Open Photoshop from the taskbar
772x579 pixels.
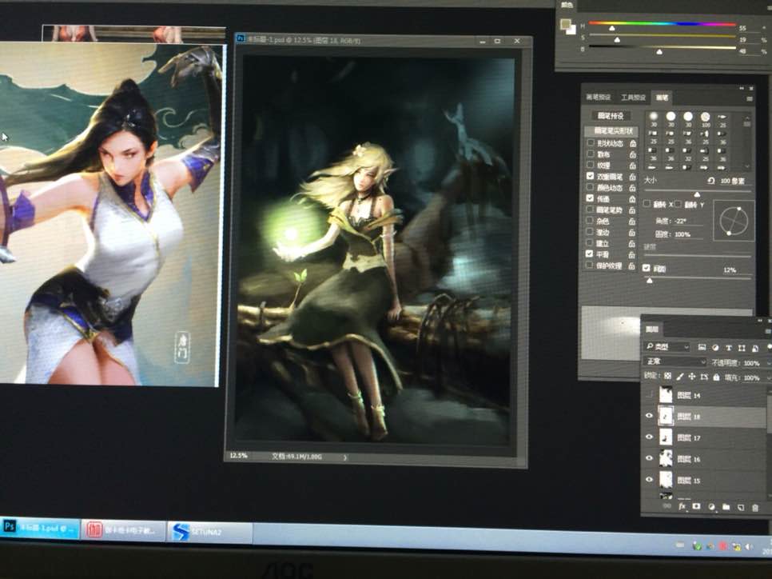coord(40,528)
